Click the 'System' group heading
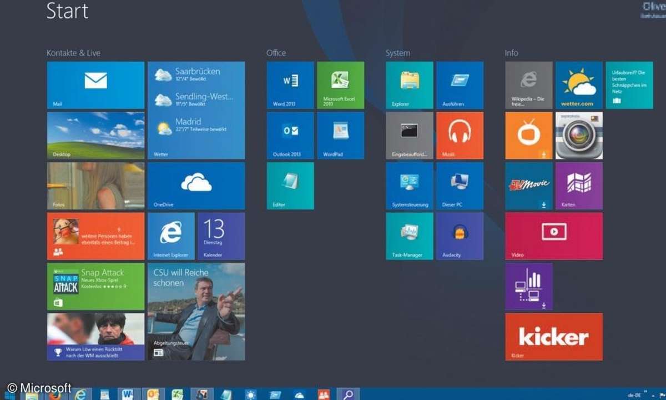The image size is (666, 400). click(398, 53)
